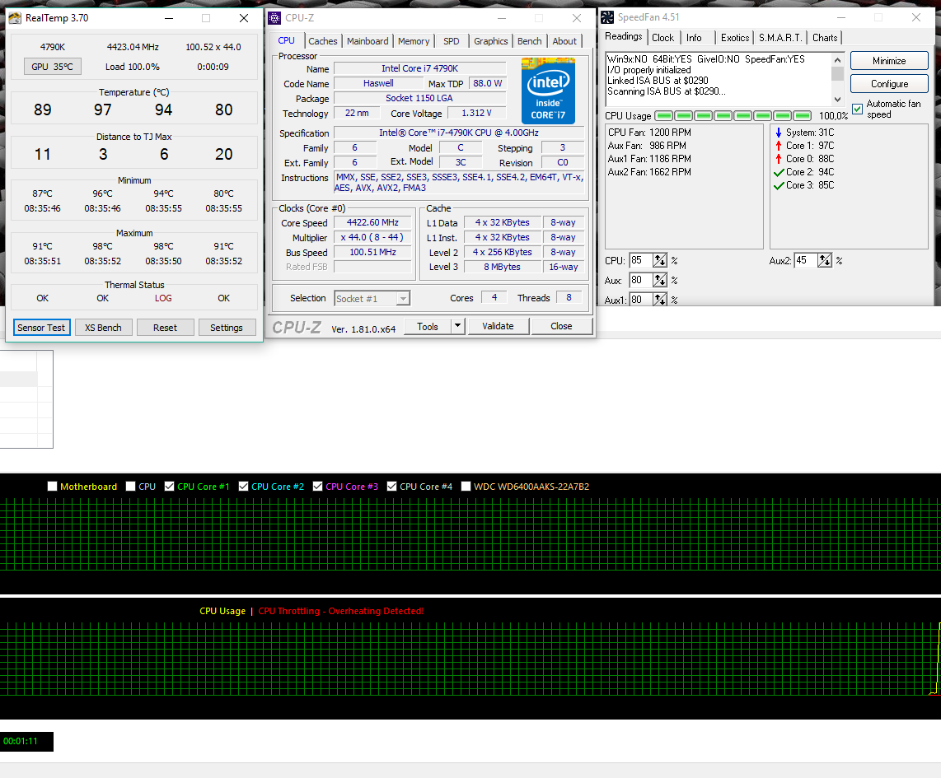Open the CPU-Z About tab
Screen dimensions: 941x778
[564, 41]
